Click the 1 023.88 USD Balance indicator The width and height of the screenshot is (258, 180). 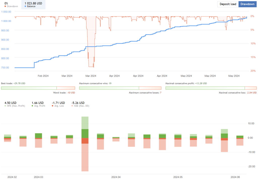(x=33, y=4)
